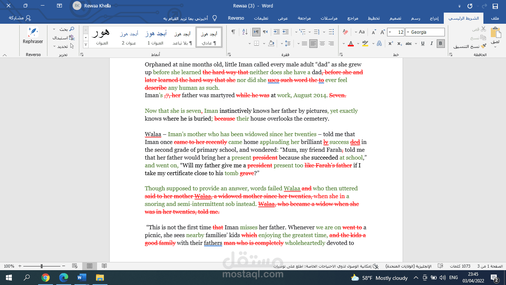
Task: Open the paragraph dialog launcher
Action: 229,55
